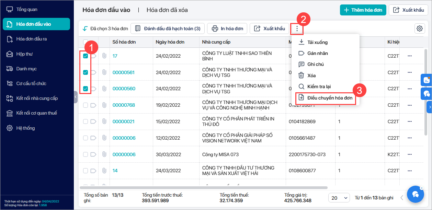This screenshot has width=432, height=210.
Task: Click deselect arrow next to selected count
Action: pos(85,29)
